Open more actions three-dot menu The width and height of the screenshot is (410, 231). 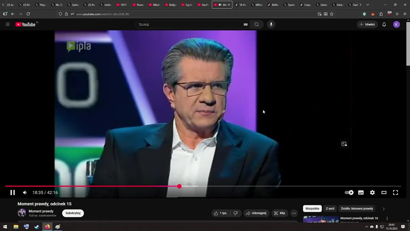point(294,213)
